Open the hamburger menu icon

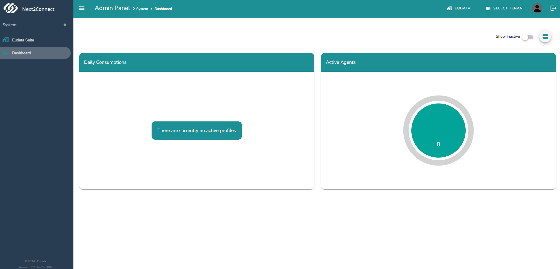(x=82, y=8)
